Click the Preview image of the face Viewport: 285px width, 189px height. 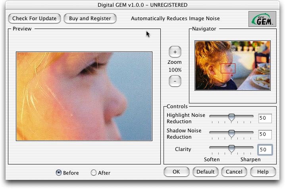tap(84, 96)
